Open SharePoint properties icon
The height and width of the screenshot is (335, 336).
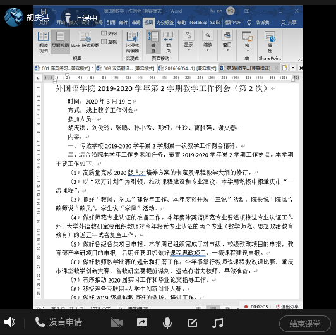(x=270, y=42)
